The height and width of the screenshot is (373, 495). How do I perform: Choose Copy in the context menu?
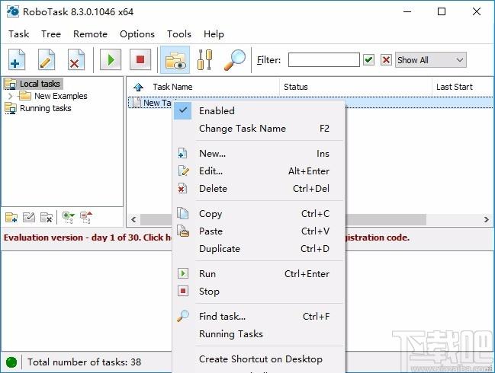(259, 214)
